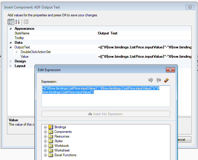The width and height of the screenshot is (198, 160).
Task: Clear the expression with the eraser icon
Action: point(166,80)
